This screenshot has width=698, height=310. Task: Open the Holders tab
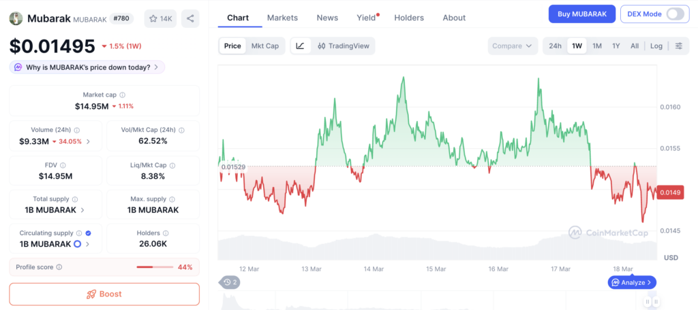coord(409,18)
